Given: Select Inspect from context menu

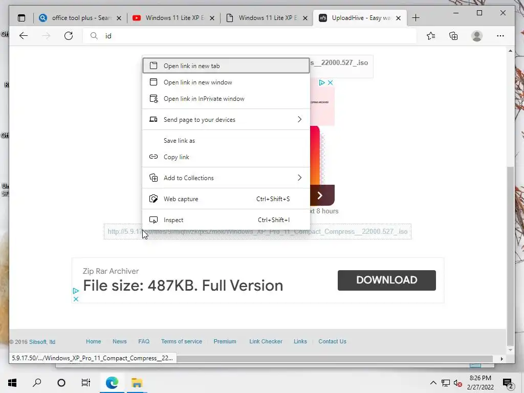Looking at the screenshot, I should (x=226, y=220).
